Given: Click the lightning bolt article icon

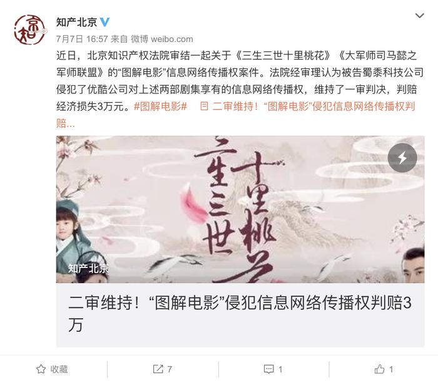Looking at the screenshot, I should coord(402,158).
